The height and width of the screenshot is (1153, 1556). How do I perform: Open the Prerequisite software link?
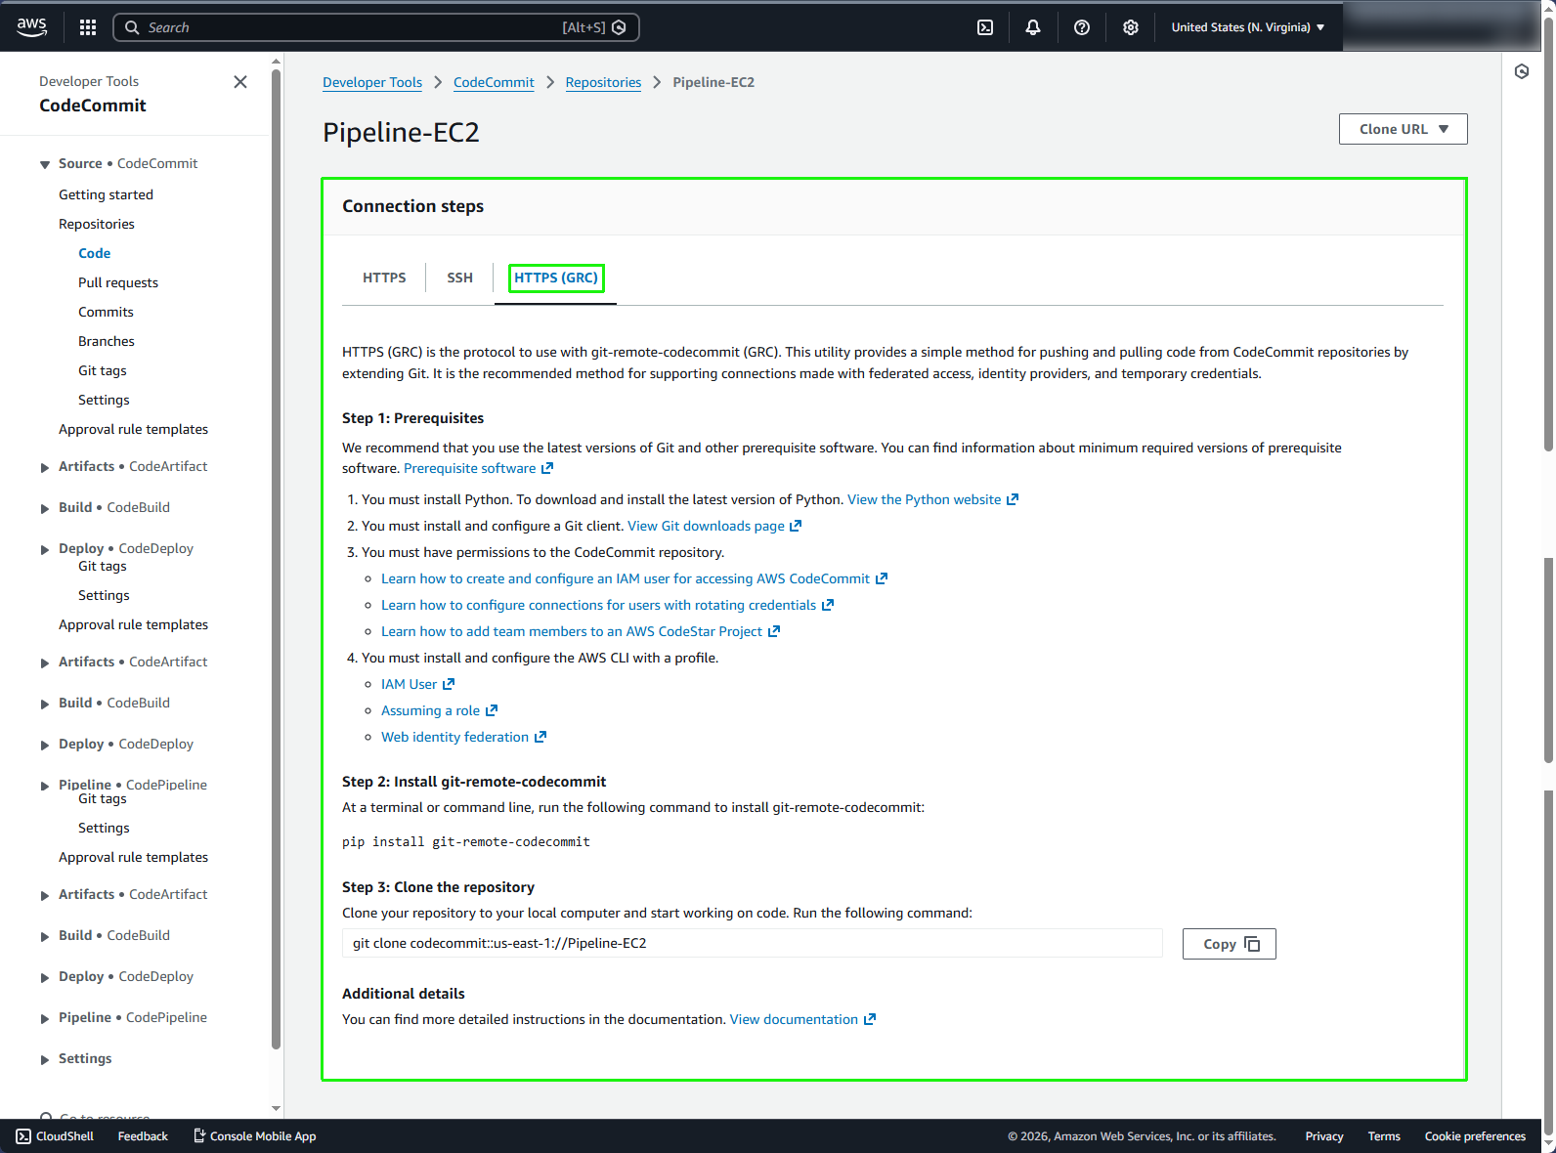click(478, 468)
